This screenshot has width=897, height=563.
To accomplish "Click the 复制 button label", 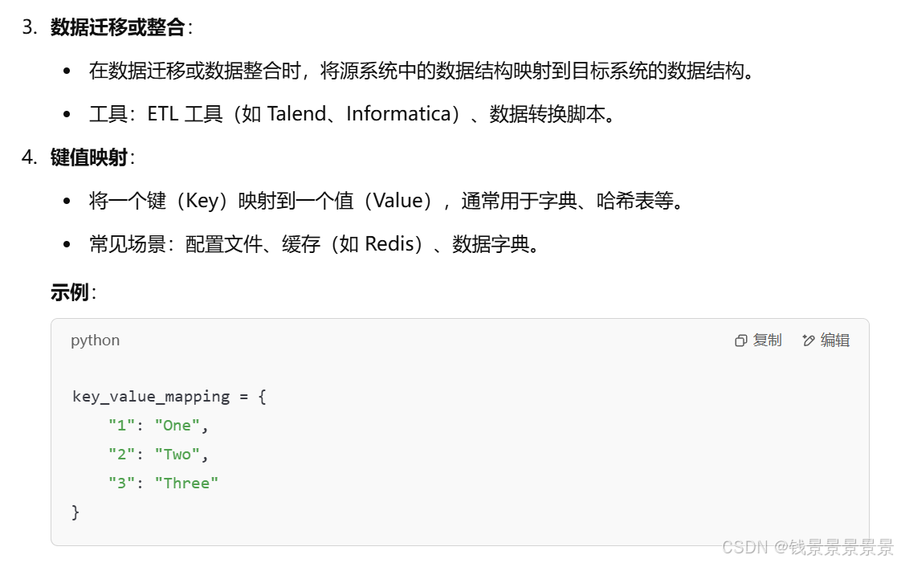I will (767, 341).
